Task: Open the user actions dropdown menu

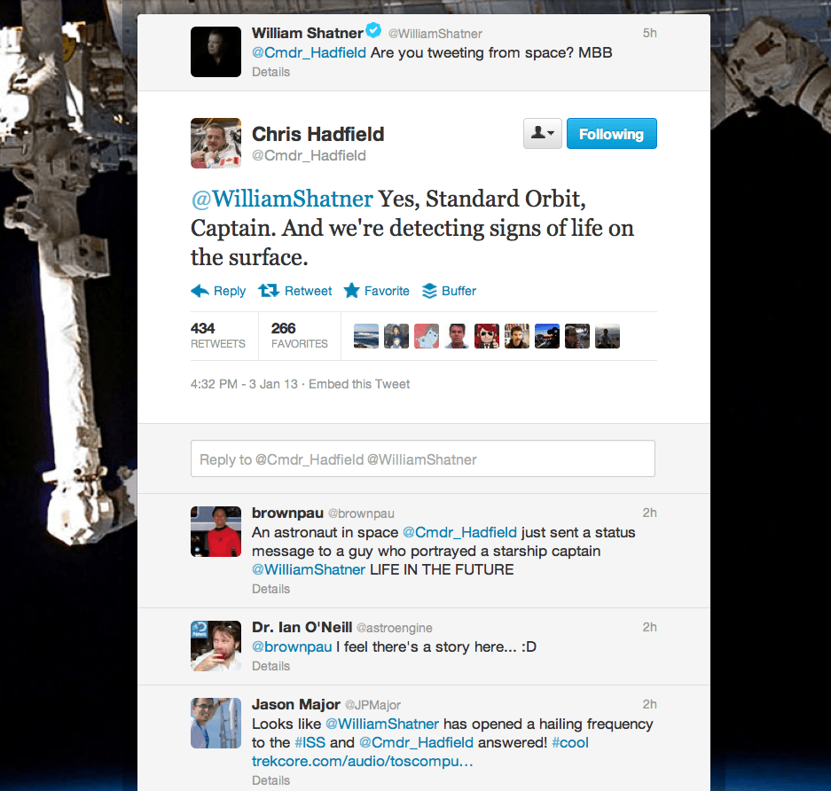Action: [543, 134]
